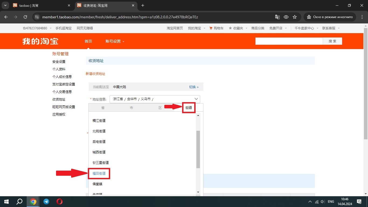Click the browser back arrow
The width and height of the screenshot is (368, 207).
point(6,17)
